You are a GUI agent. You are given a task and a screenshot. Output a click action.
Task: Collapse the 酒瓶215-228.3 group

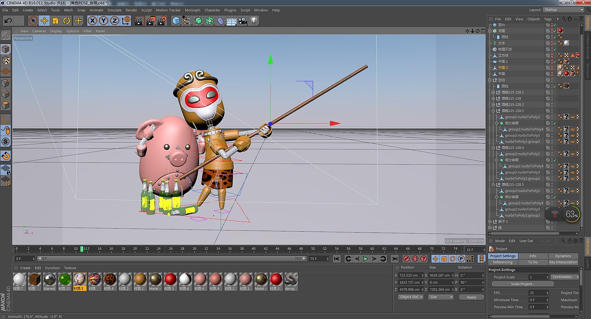point(493,111)
